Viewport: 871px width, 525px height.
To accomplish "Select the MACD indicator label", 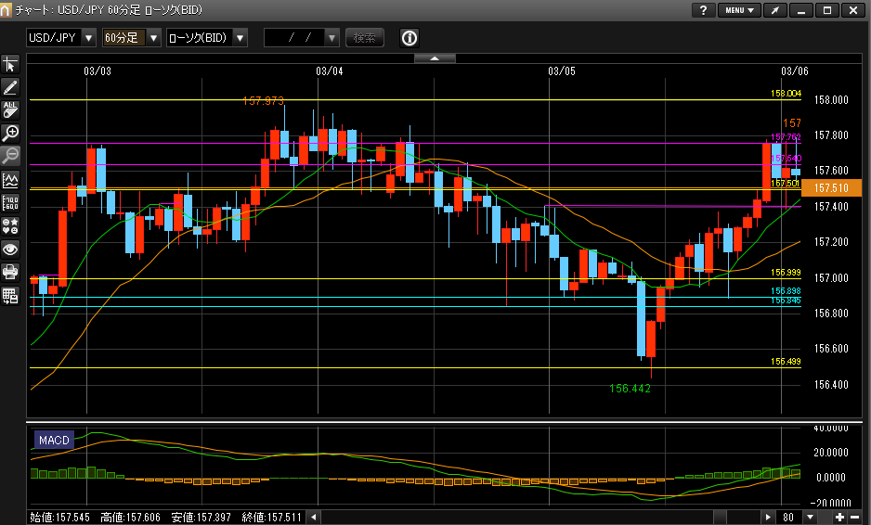I will pyautogui.click(x=54, y=440).
